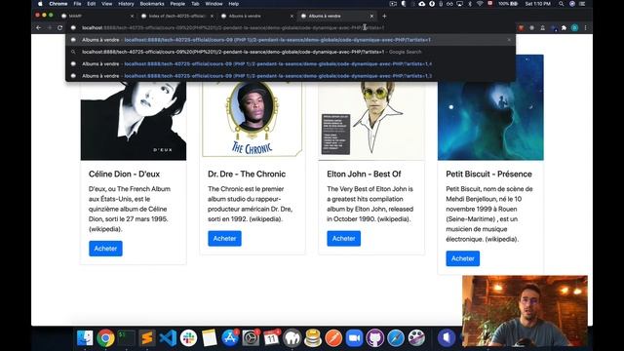The image size is (624, 351).
Task: Open Postman from the dock
Action: pyautogui.click(x=333, y=338)
